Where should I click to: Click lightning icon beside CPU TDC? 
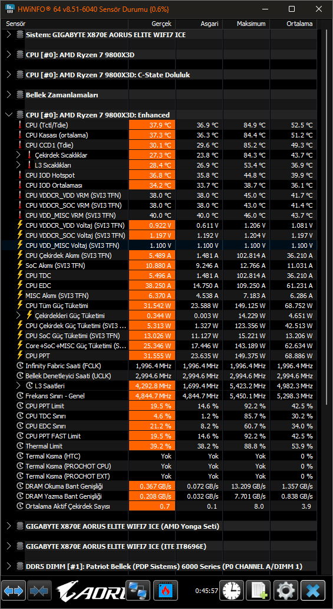coord(20,276)
